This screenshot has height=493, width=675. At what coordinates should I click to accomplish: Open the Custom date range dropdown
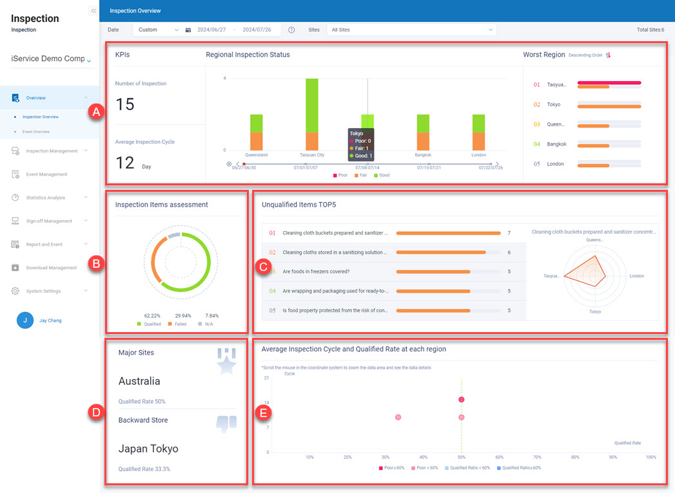coord(158,30)
